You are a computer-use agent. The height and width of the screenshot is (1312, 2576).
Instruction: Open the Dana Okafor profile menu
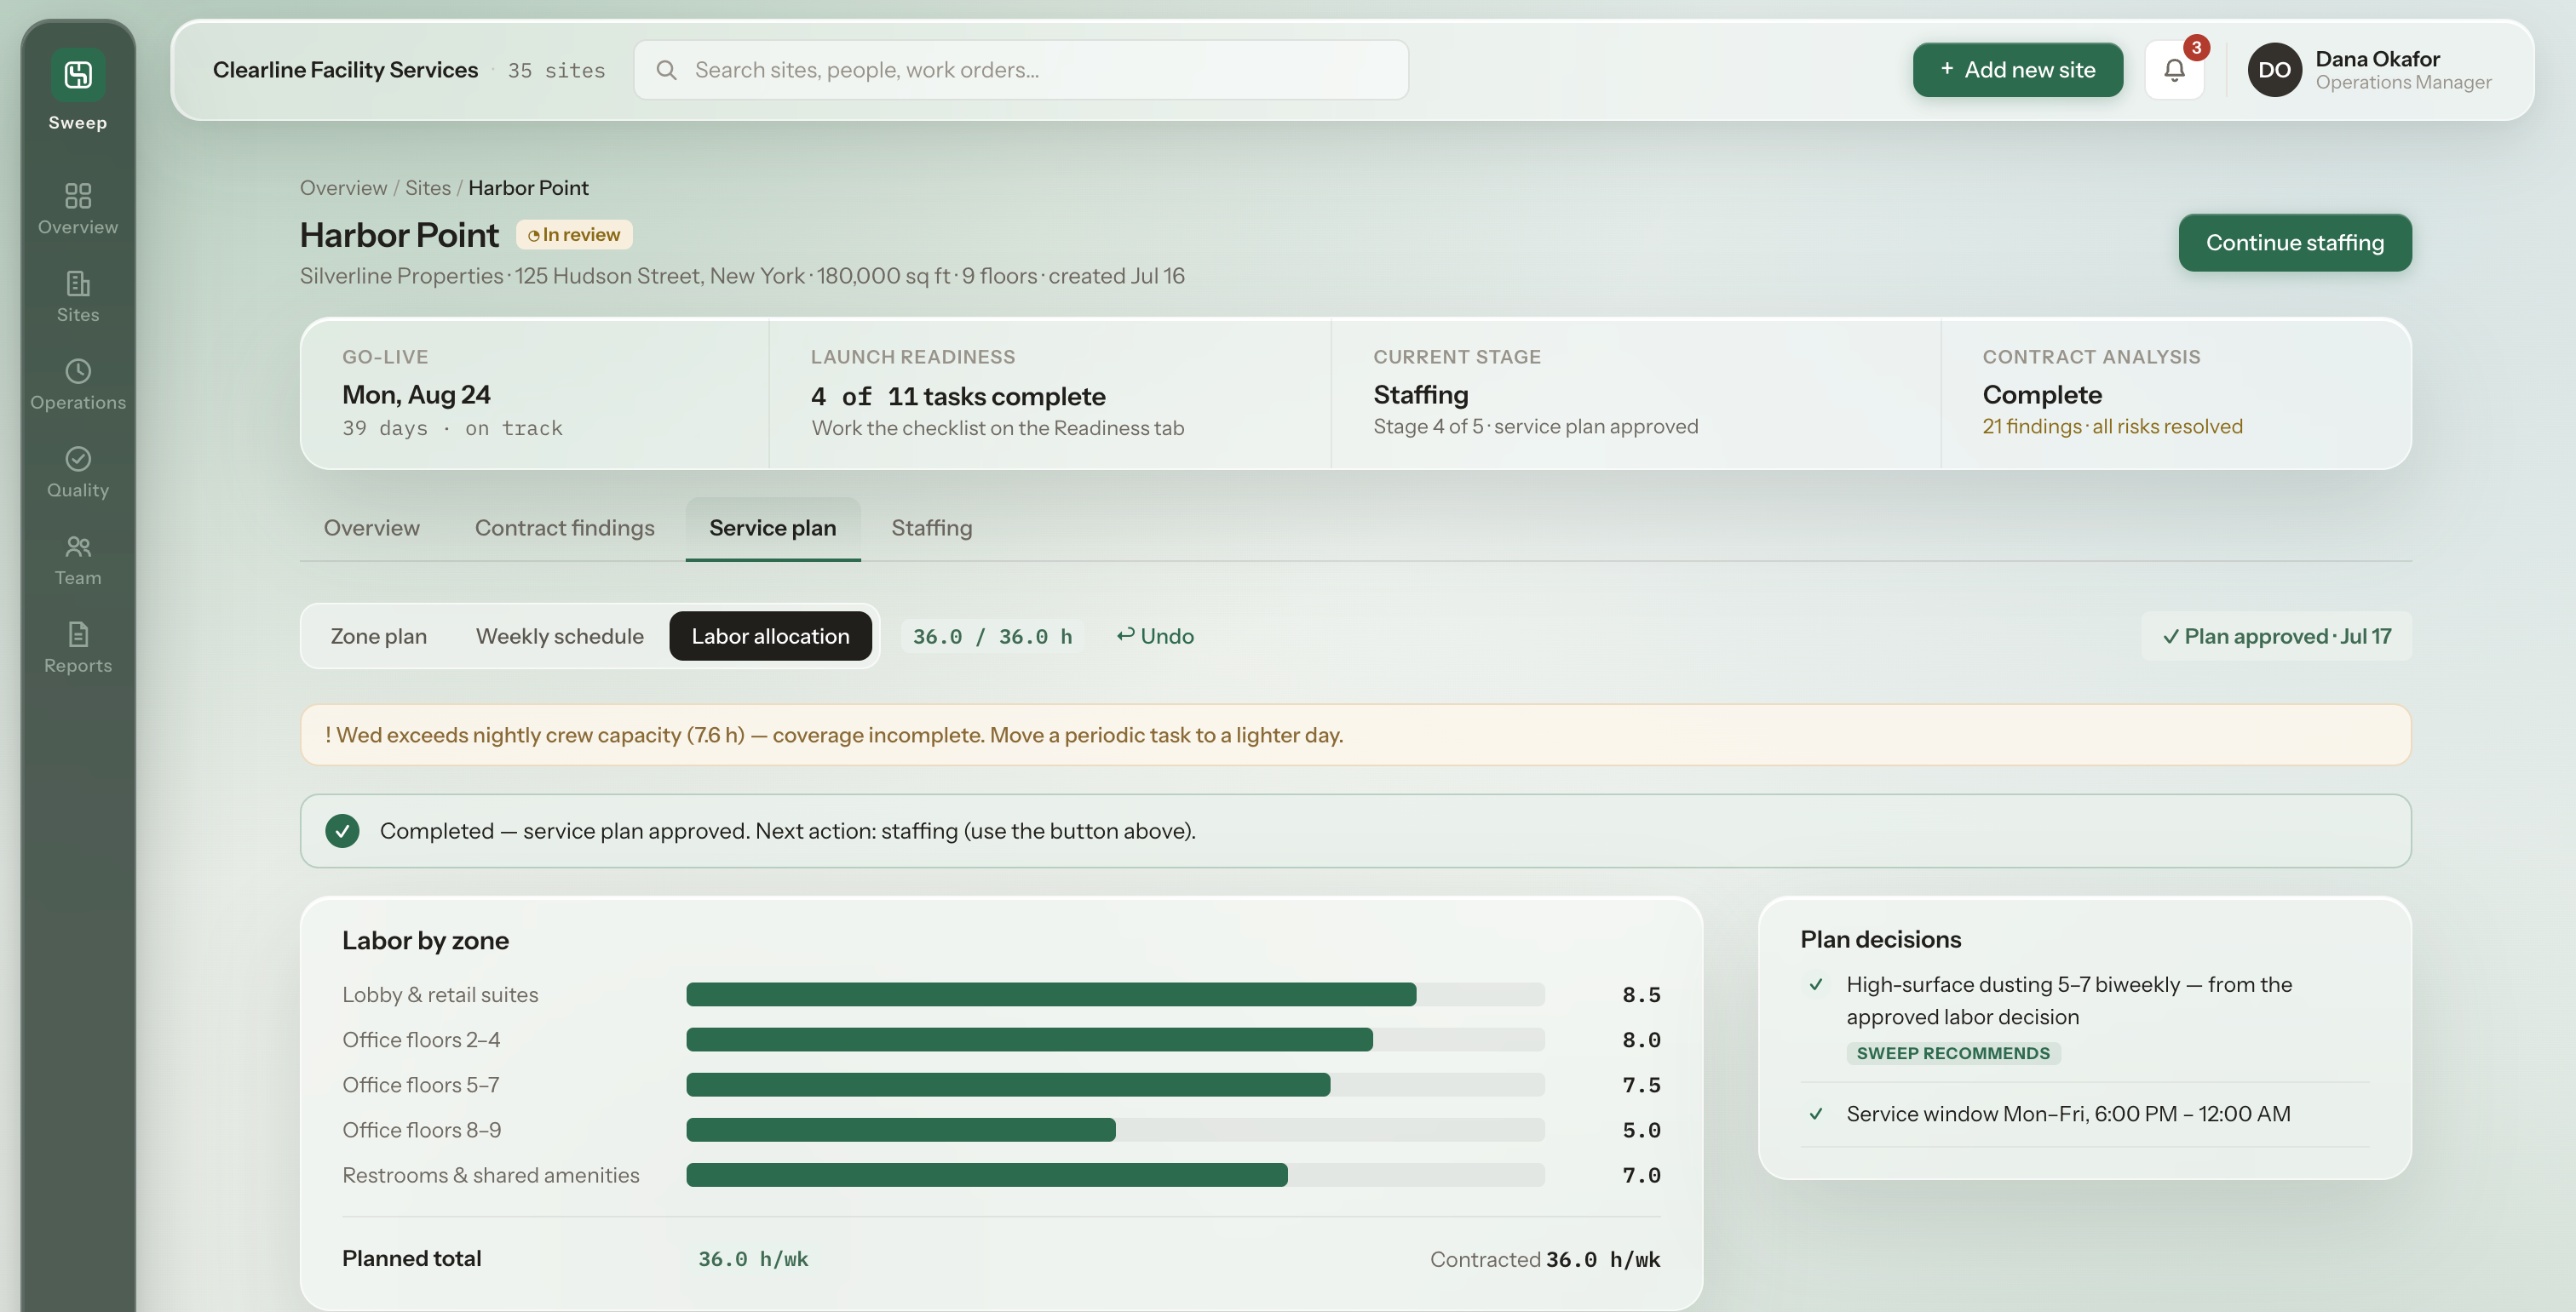coord(2369,70)
